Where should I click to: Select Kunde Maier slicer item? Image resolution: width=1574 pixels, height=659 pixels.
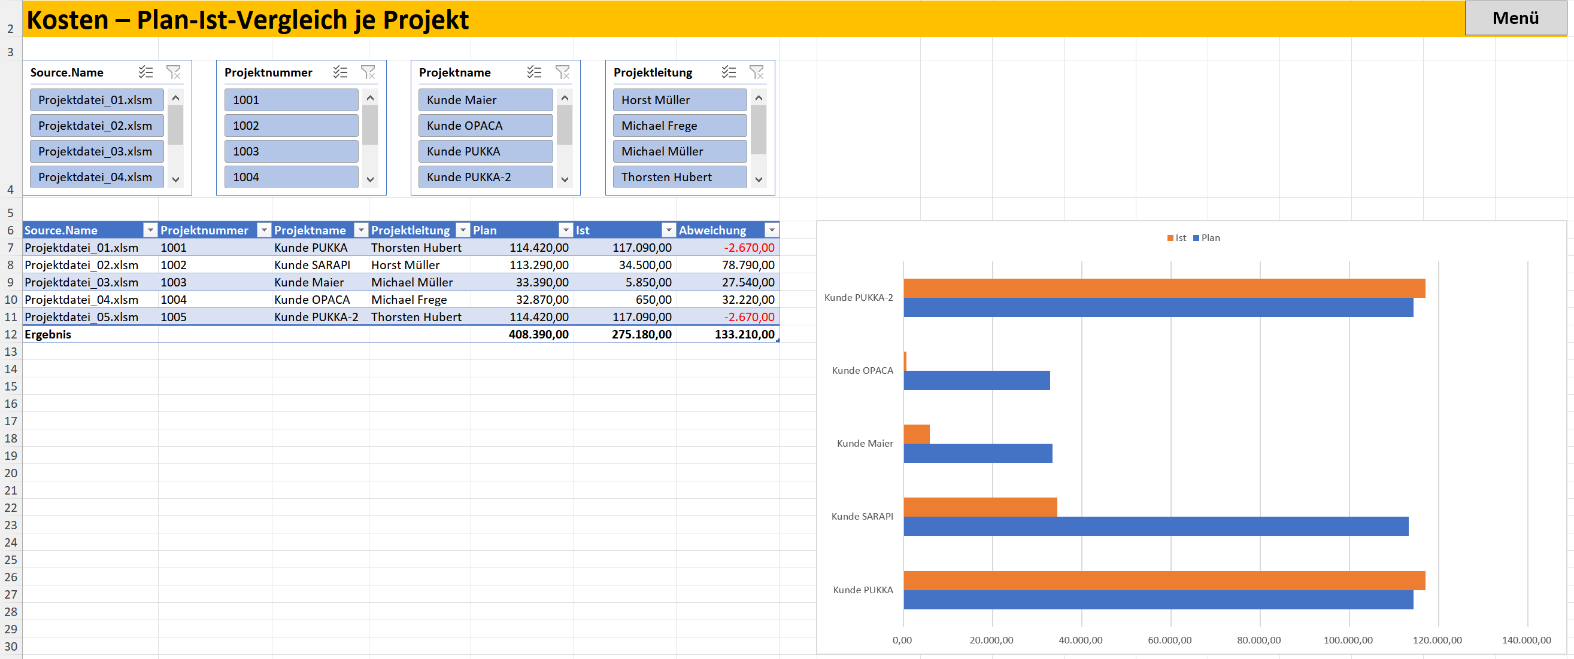pos(485,99)
